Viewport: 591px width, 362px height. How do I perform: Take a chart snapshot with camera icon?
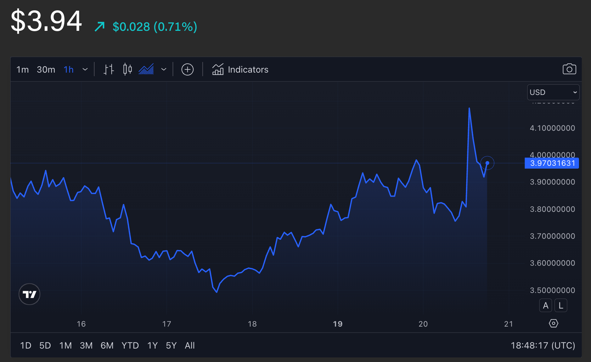click(569, 69)
